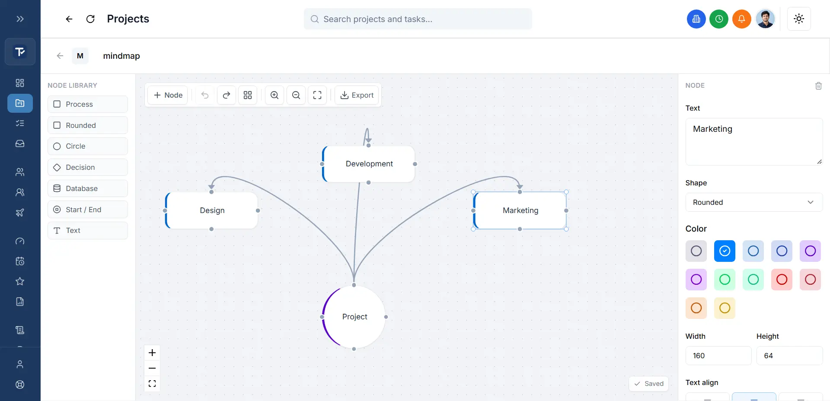830x401 pixels.
Task: Delete node using trash icon
Action: coord(818,86)
